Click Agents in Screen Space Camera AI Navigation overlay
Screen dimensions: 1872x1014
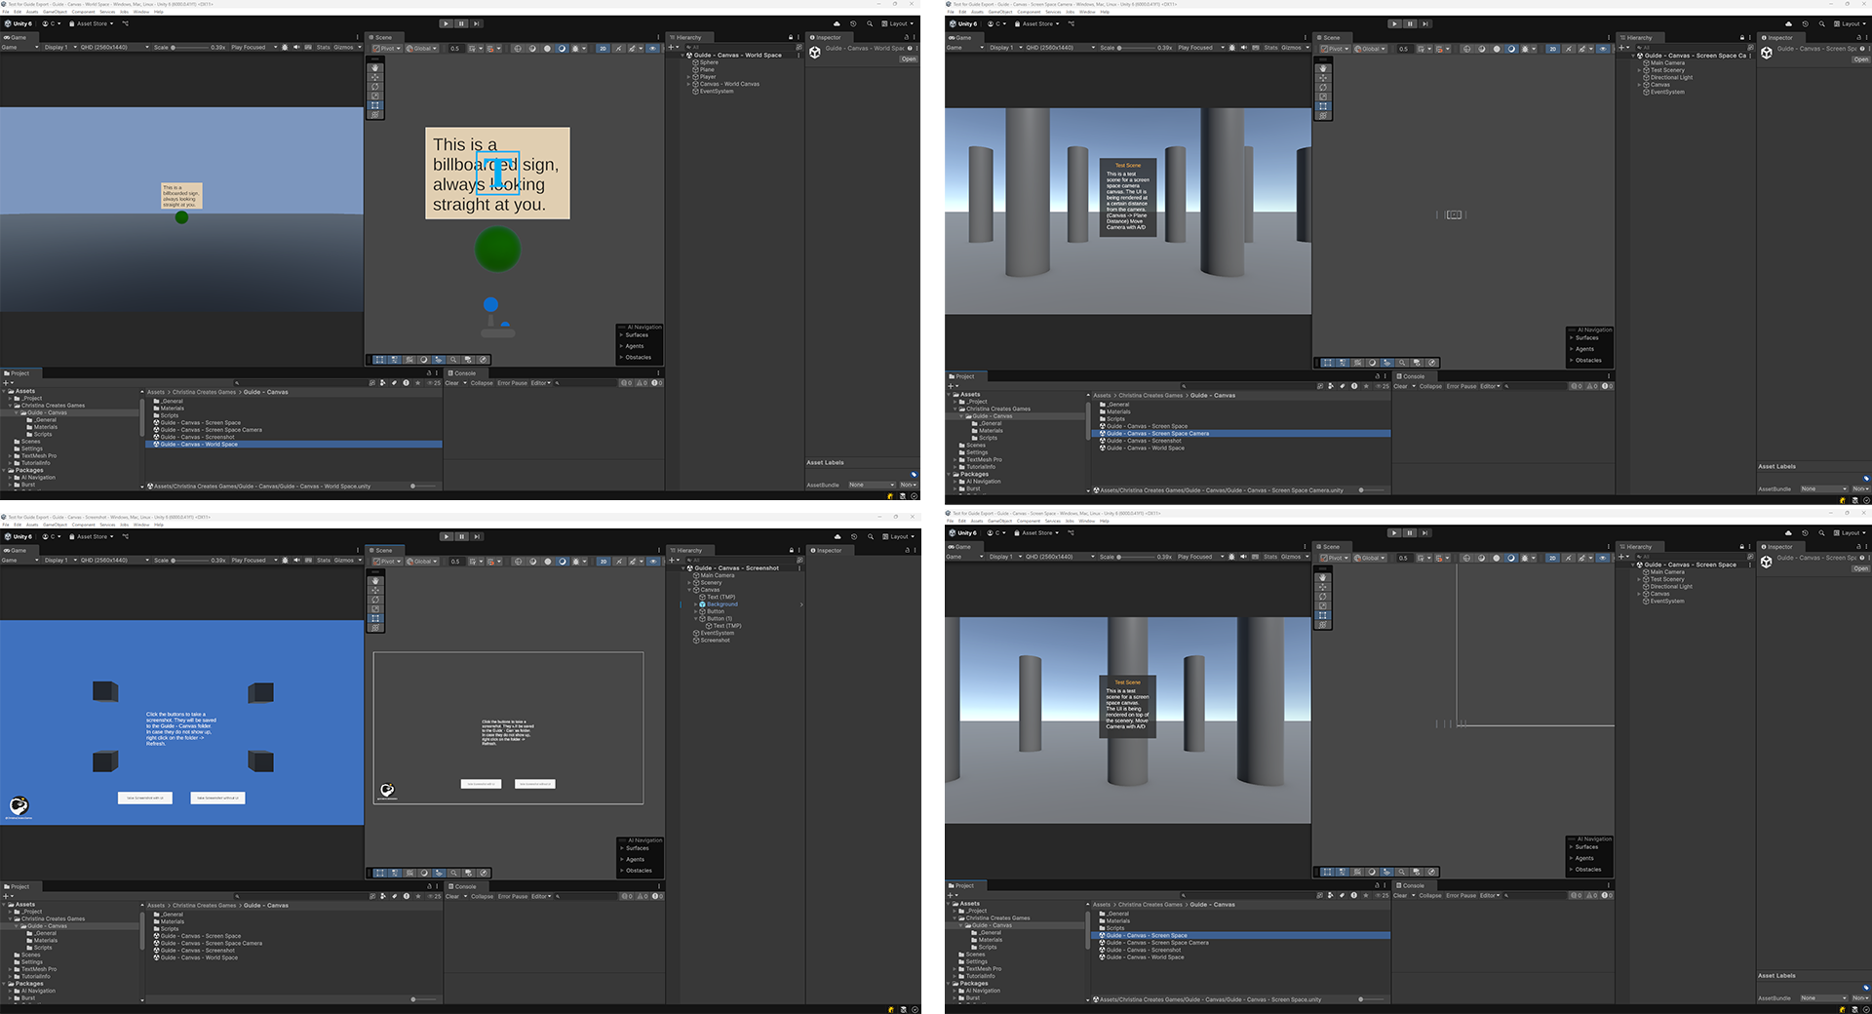pyautogui.click(x=1585, y=349)
